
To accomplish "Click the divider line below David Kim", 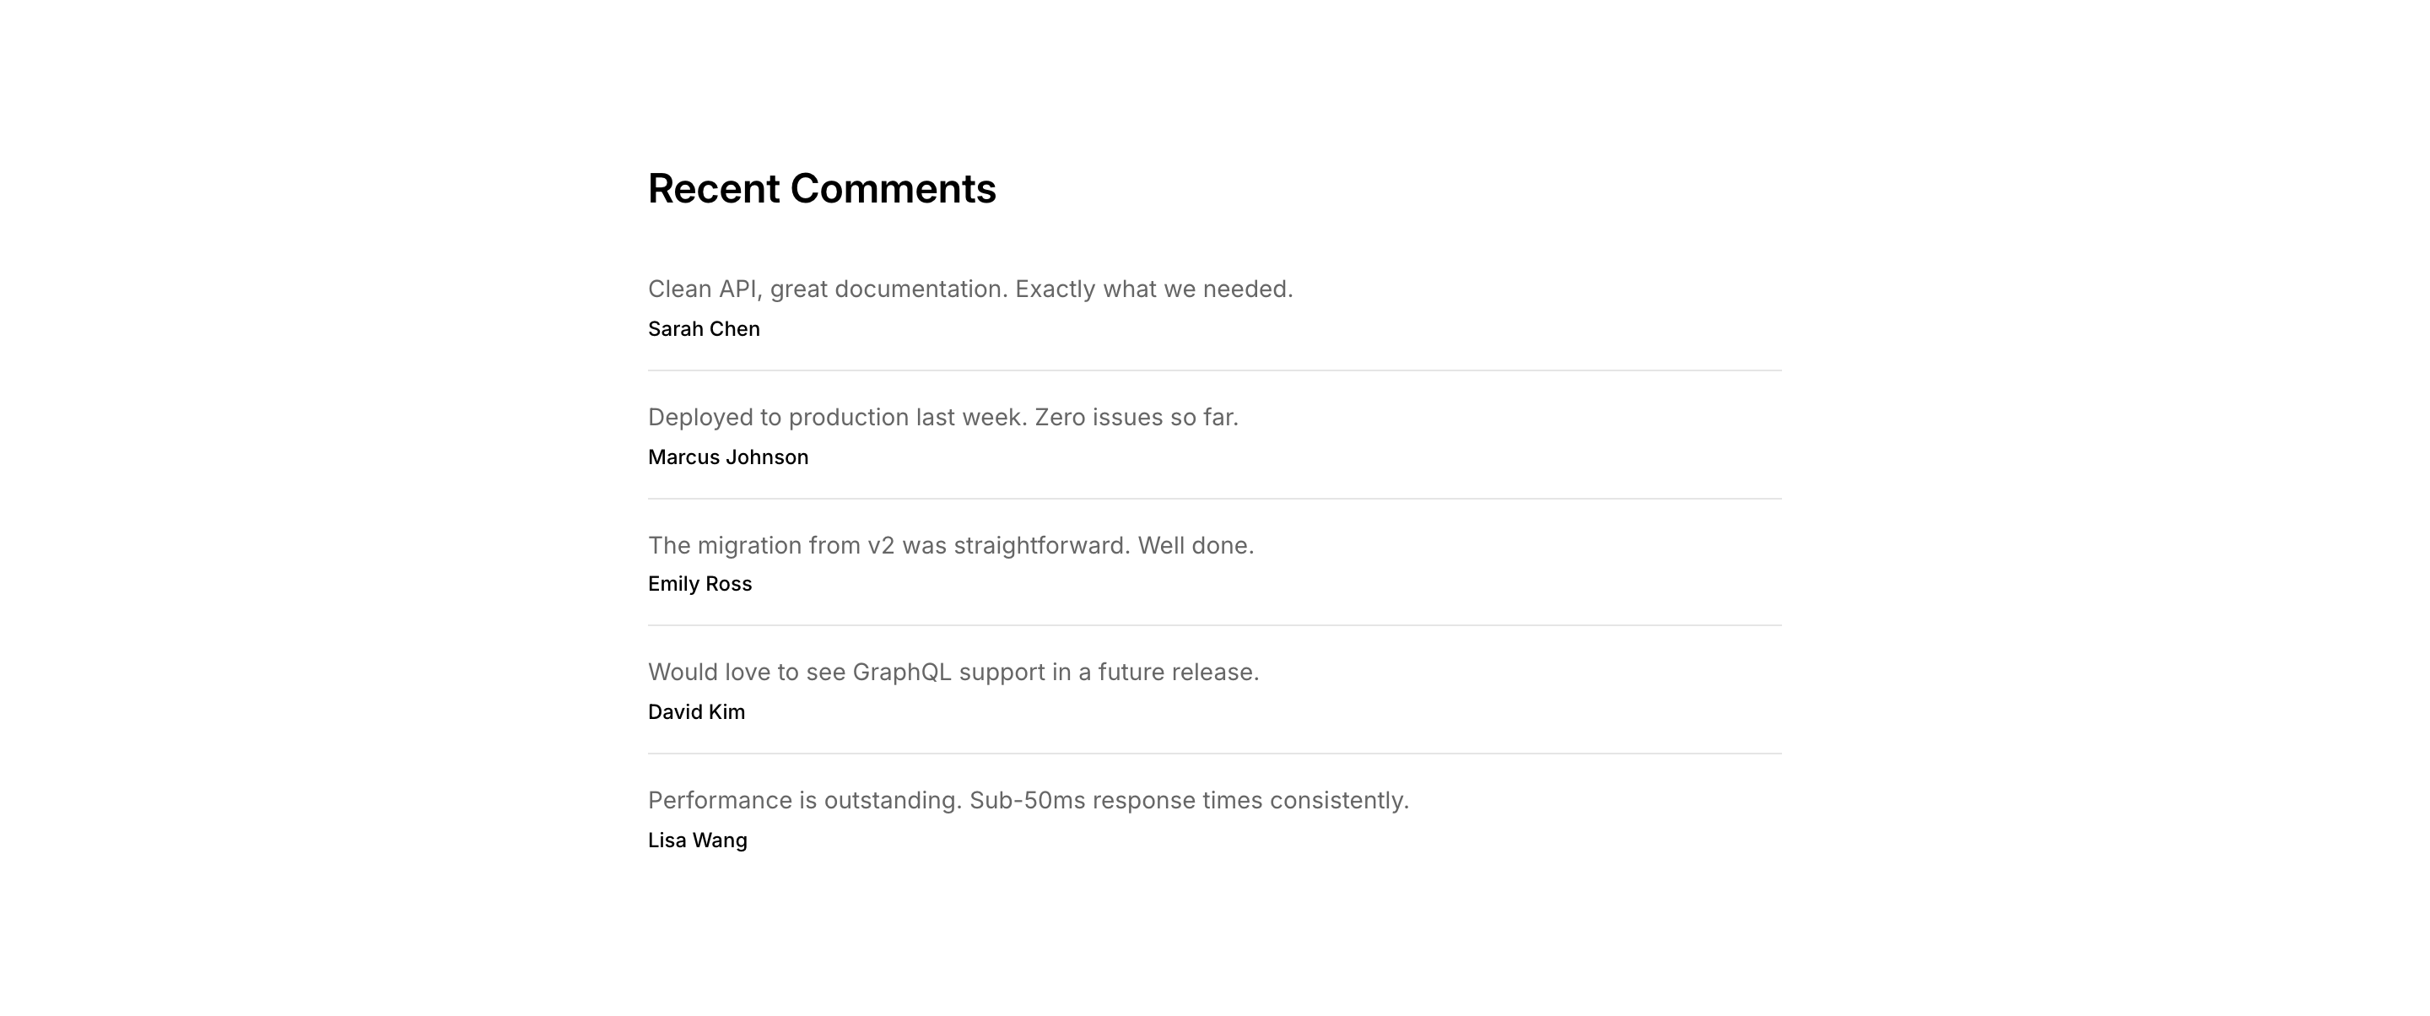I will [x=1214, y=754].
